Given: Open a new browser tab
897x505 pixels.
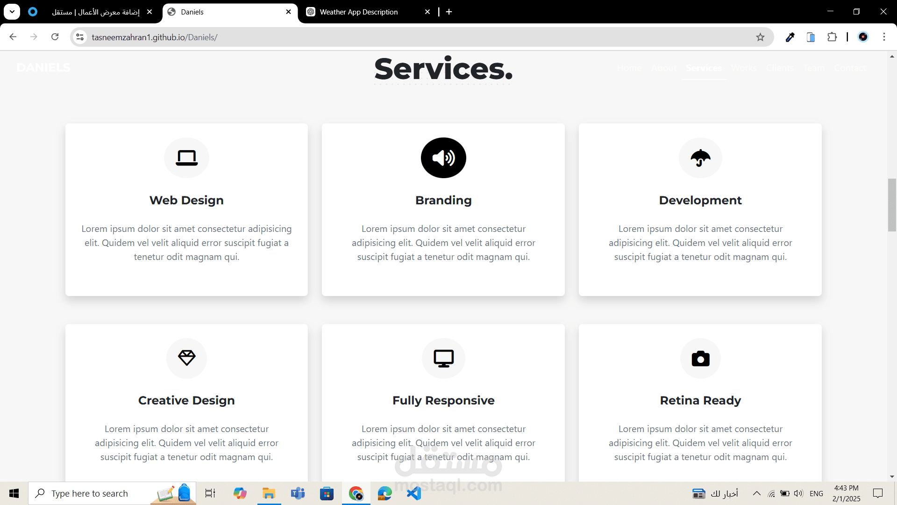Looking at the screenshot, I should tap(449, 12).
